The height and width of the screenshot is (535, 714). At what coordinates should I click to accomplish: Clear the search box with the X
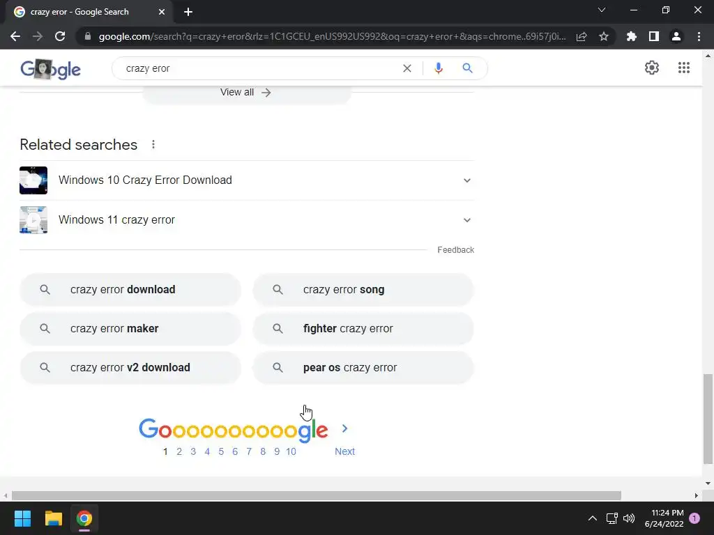coord(407,68)
